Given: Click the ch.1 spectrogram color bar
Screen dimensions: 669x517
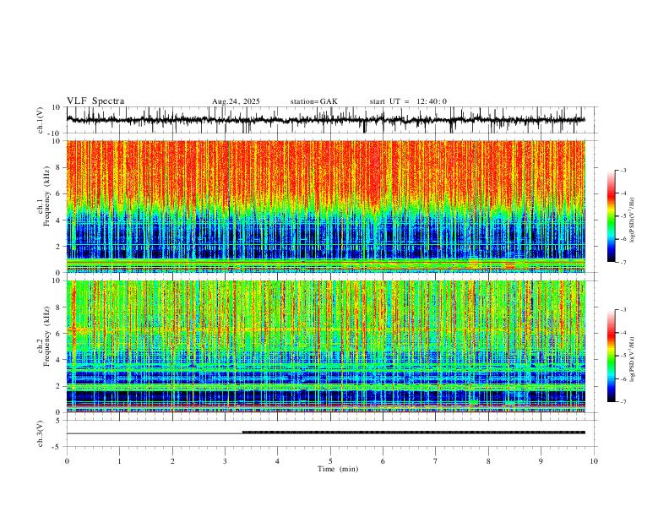Looking at the screenshot, I should pos(612,215).
